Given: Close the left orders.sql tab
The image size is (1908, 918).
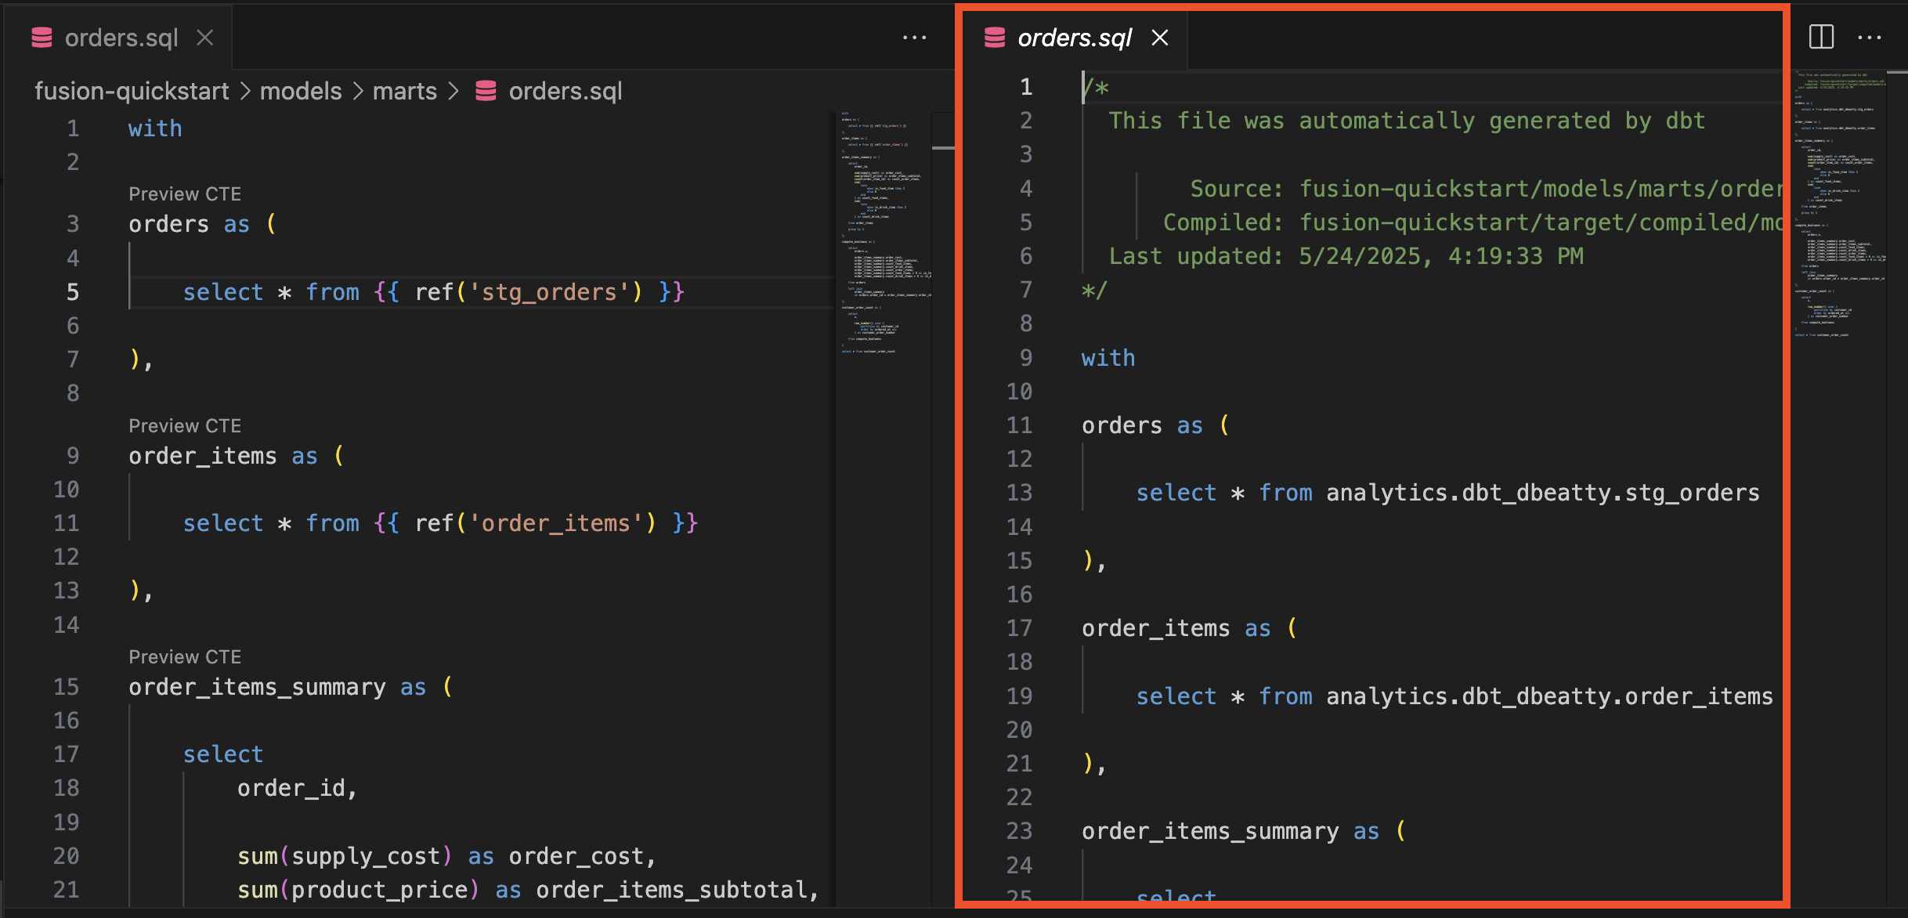Looking at the screenshot, I should (205, 38).
